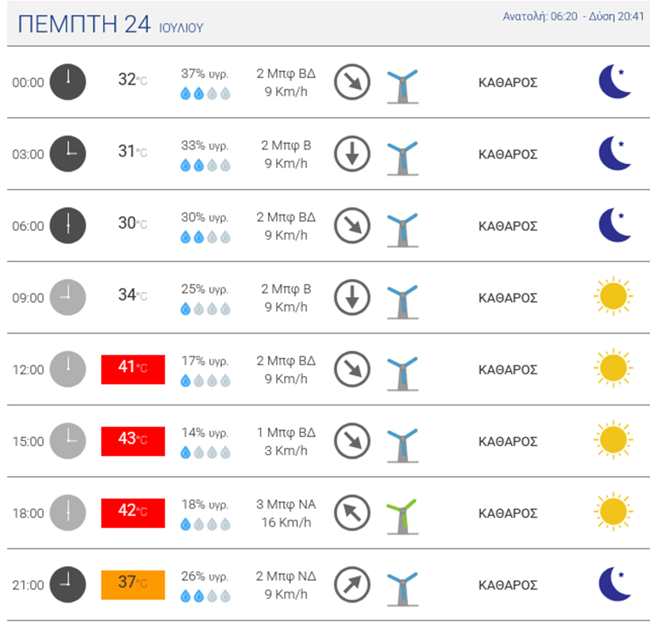Click the red 41°C temperature box
Image resolution: width=661 pixels, height=624 pixels.
coord(133,369)
